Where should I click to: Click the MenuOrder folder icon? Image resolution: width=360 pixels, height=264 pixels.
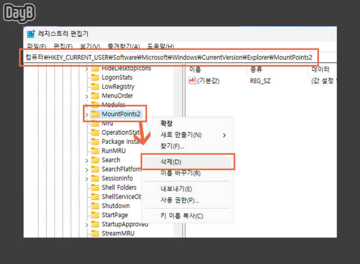[96, 95]
